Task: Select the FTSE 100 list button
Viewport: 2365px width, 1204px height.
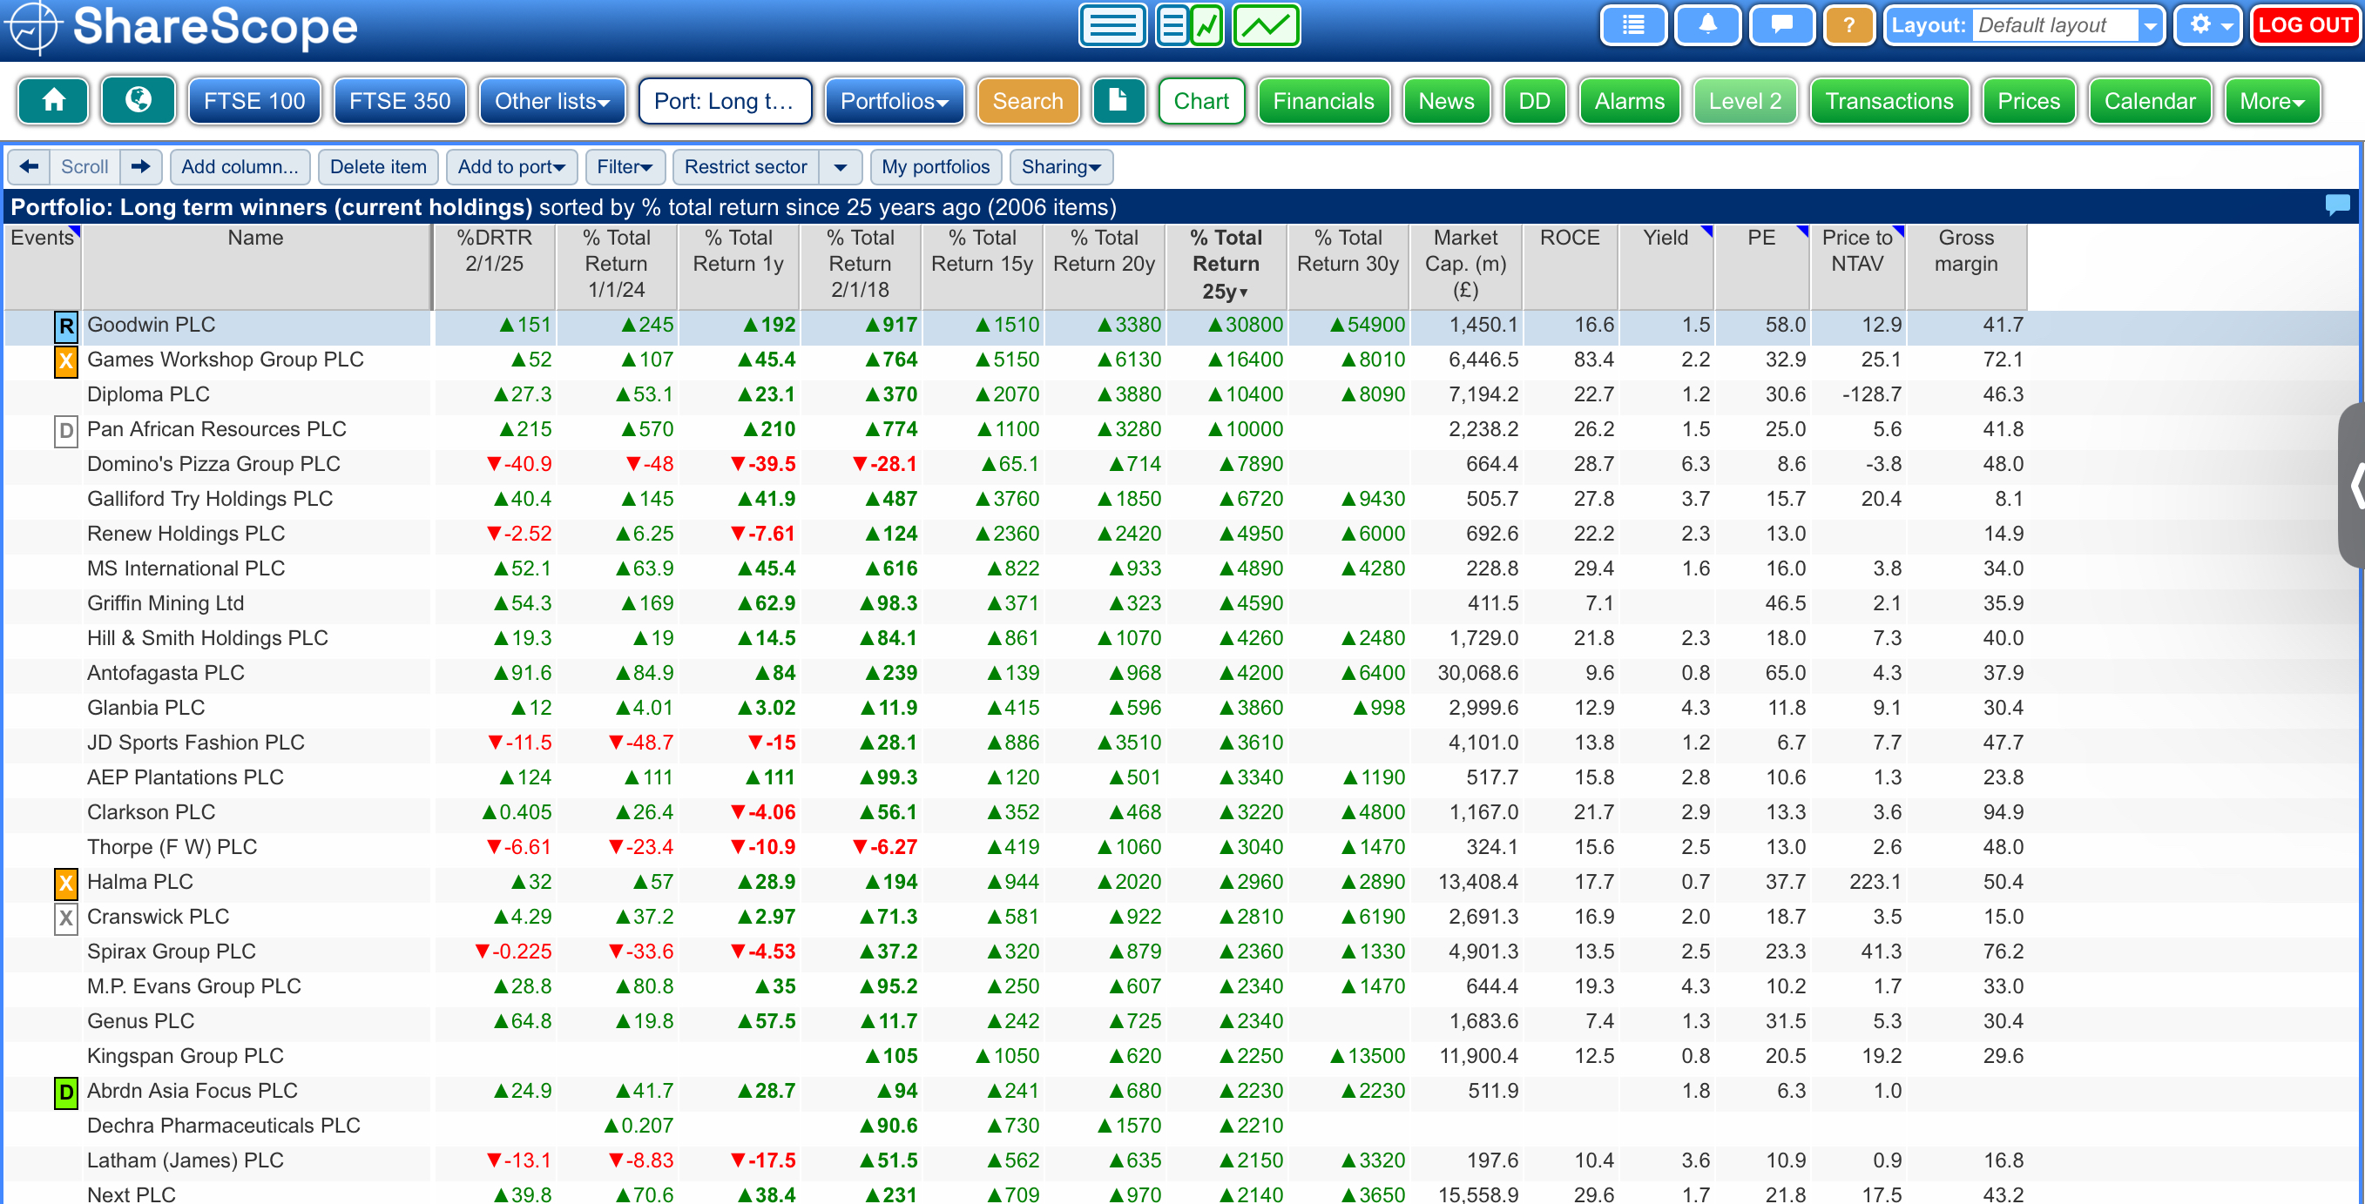Action: 254,101
